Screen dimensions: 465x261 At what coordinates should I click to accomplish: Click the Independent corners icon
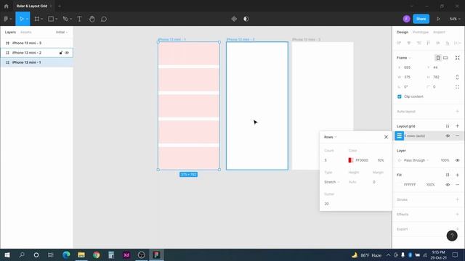pos(457,87)
